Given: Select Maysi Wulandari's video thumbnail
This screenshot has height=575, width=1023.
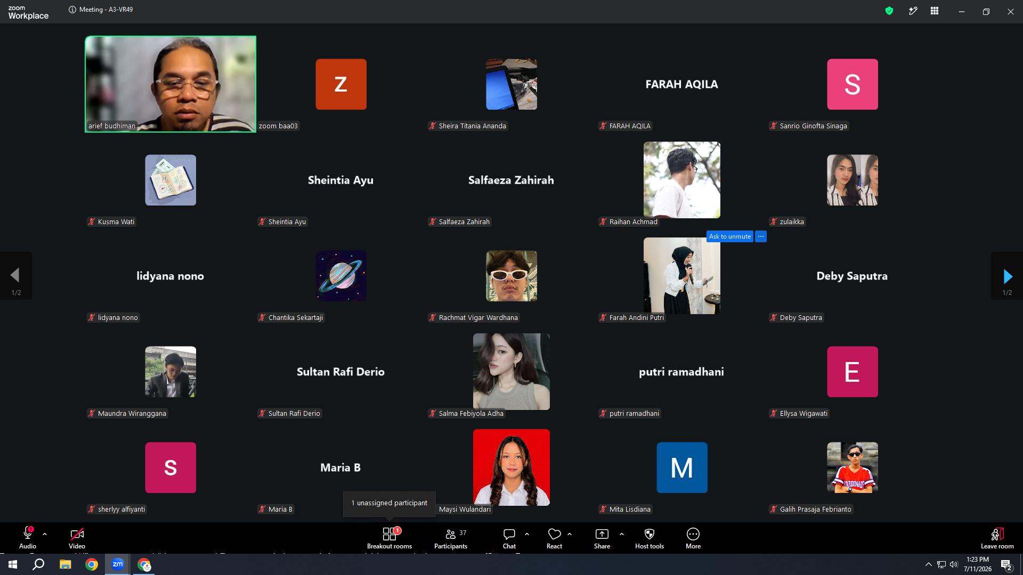Looking at the screenshot, I should click(511, 467).
